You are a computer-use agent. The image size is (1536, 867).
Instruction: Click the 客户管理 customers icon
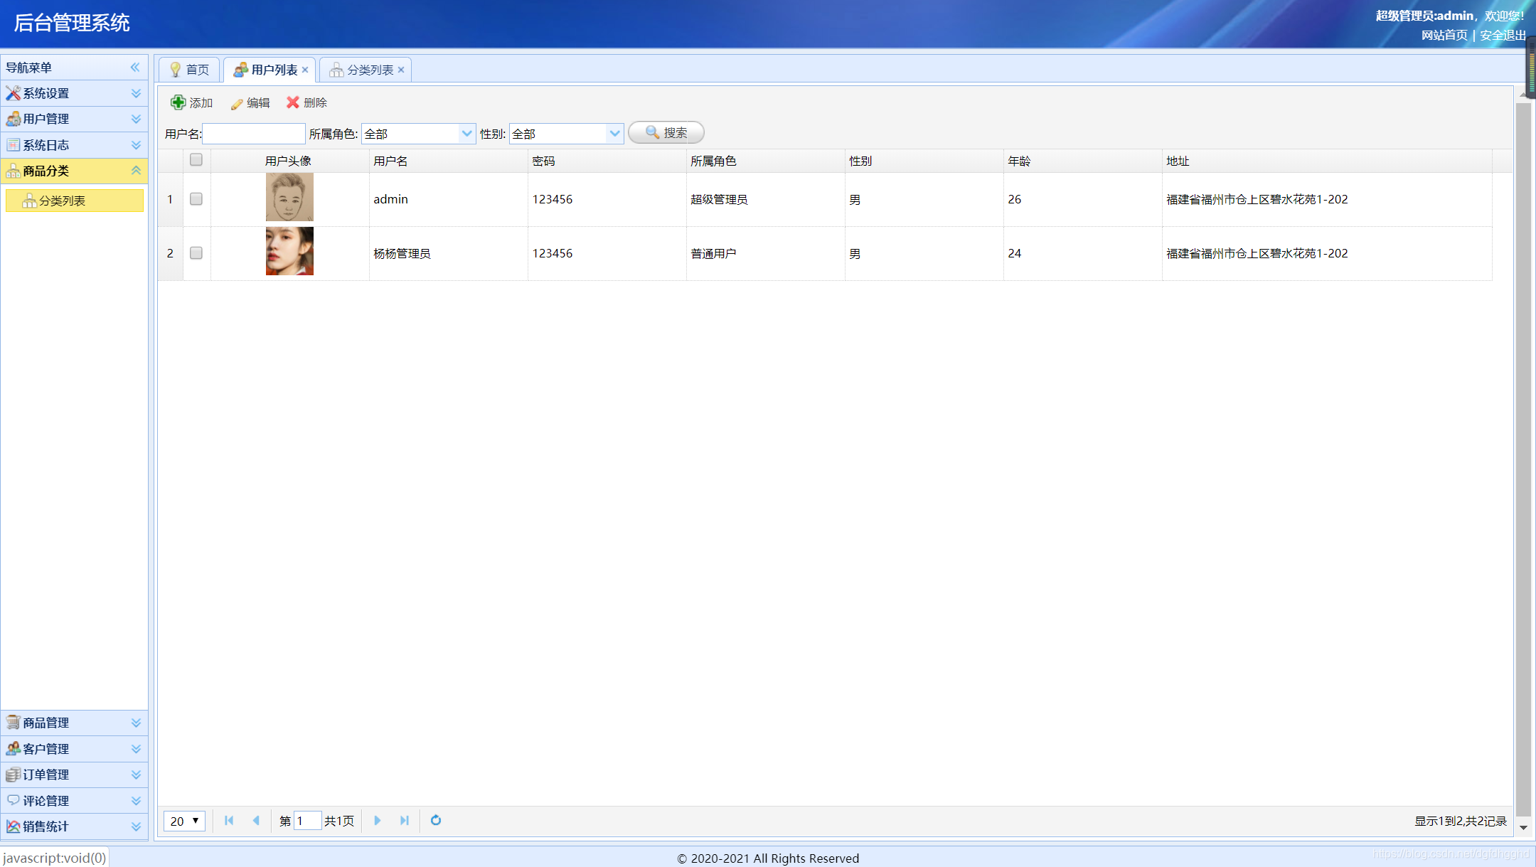(13, 749)
